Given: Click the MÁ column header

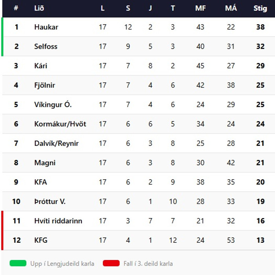Looking at the screenshot, I should point(231,8).
